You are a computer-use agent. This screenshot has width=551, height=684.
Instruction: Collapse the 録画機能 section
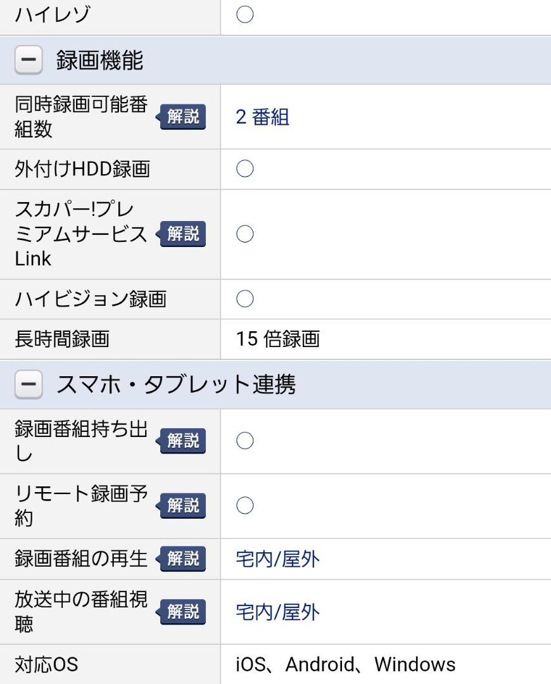point(28,60)
